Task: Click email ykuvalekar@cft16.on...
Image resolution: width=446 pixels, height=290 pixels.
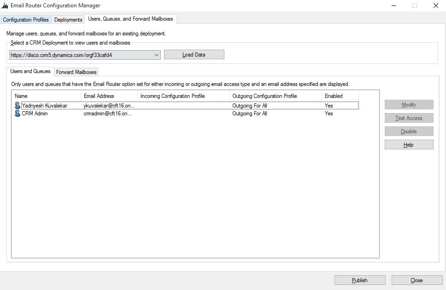Action: tap(109, 106)
